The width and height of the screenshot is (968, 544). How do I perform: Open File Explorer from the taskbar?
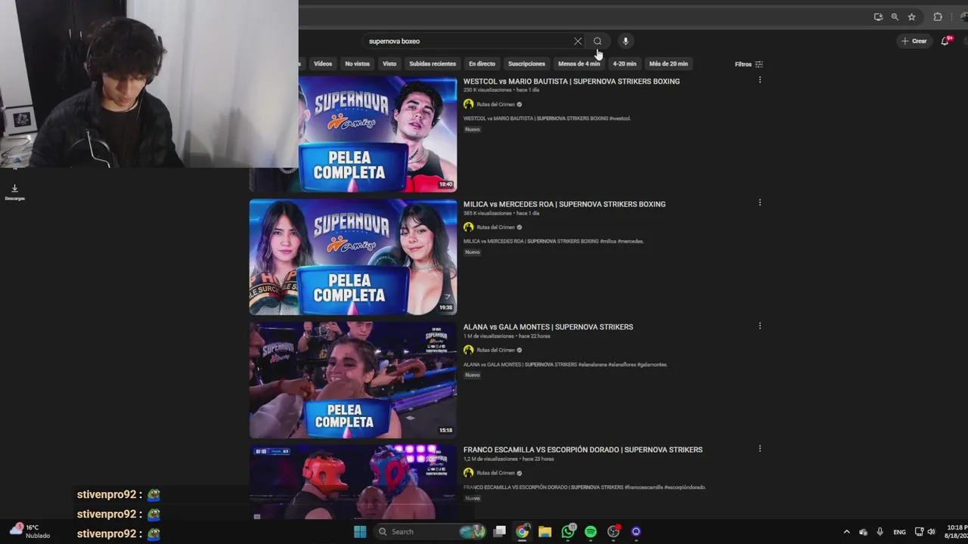[544, 531]
